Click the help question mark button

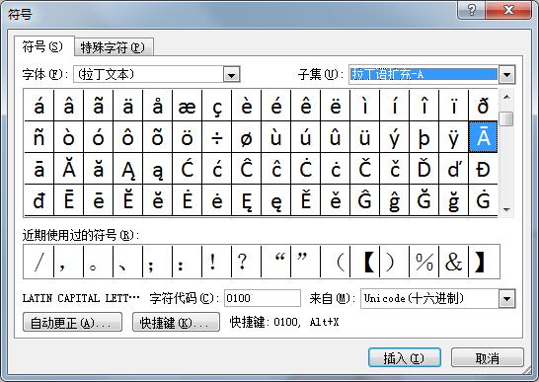pyautogui.click(x=472, y=10)
